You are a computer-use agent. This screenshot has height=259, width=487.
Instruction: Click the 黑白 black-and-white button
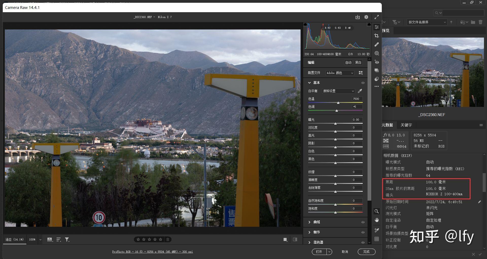click(x=358, y=62)
